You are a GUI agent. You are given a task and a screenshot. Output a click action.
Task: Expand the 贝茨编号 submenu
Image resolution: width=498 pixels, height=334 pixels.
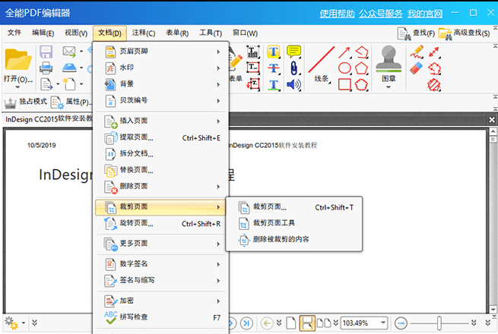[x=162, y=101]
